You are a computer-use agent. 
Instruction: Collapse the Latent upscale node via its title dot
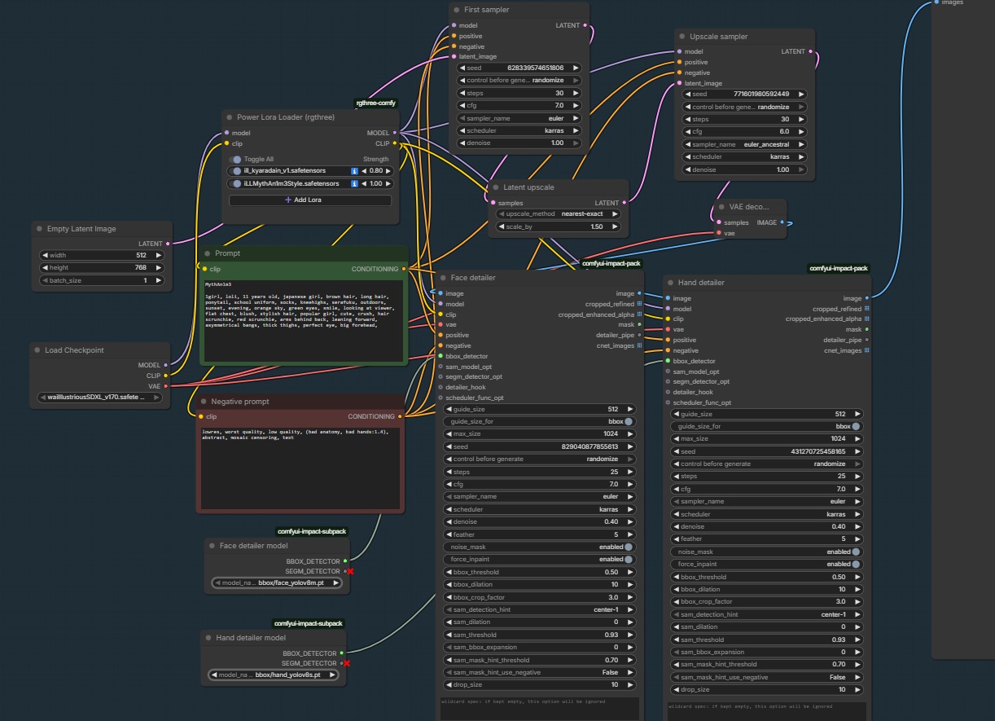pos(495,187)
